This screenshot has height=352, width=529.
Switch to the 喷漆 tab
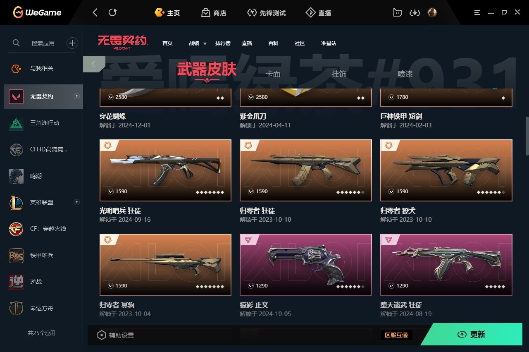click(x=405, y=74)
